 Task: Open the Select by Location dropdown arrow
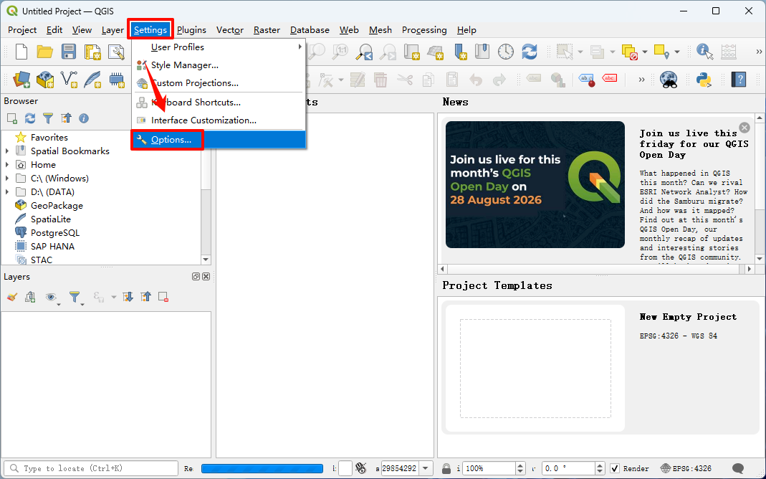point(677,52)
